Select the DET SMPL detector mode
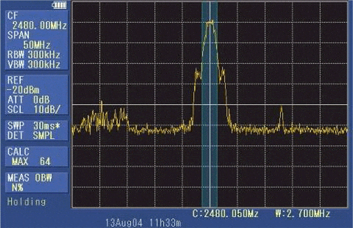This screenshot has height=228, width=353. tap(31, 136)
